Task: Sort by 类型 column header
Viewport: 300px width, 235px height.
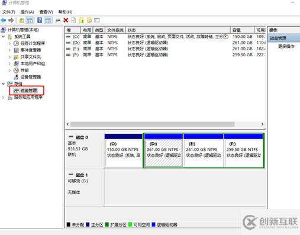Action: click(99, 30)
